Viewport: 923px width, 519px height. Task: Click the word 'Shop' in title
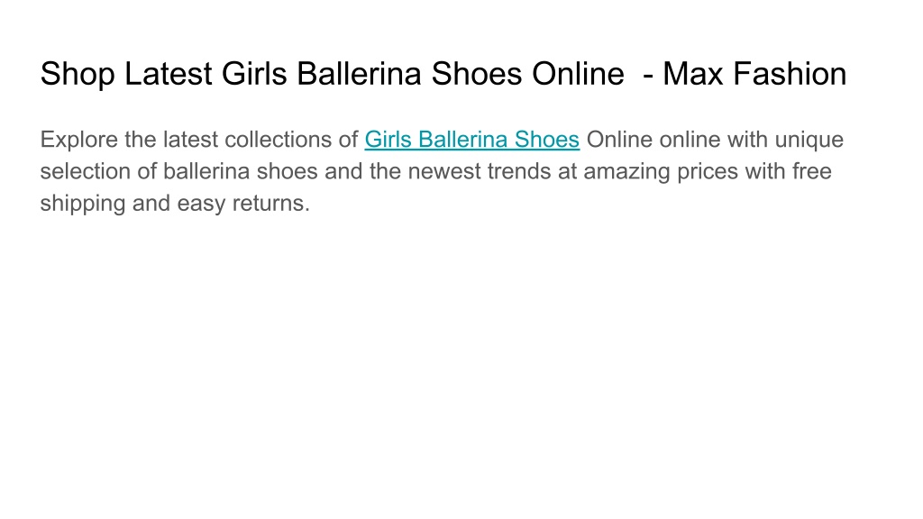[78, 76]
